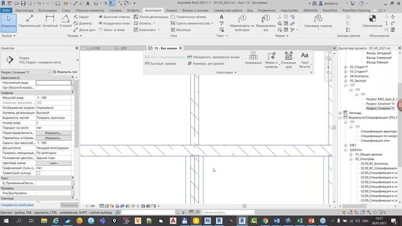The width and height of the screenshot is (402, 226).
Task: Select Разрез: Сечение 10 in project browser
Action: tap(380, 104)
